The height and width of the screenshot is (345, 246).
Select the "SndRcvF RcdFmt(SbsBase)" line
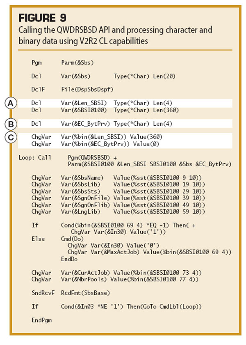tap(71, 293)
